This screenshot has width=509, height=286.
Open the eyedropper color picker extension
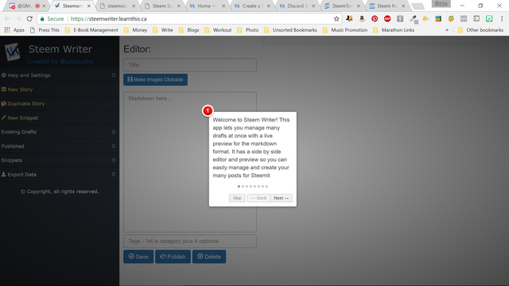[x=413, y=19]
